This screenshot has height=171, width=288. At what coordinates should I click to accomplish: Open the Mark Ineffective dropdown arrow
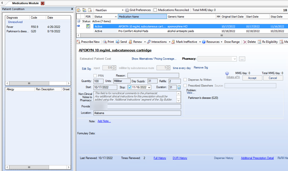(x=200, y=42)
